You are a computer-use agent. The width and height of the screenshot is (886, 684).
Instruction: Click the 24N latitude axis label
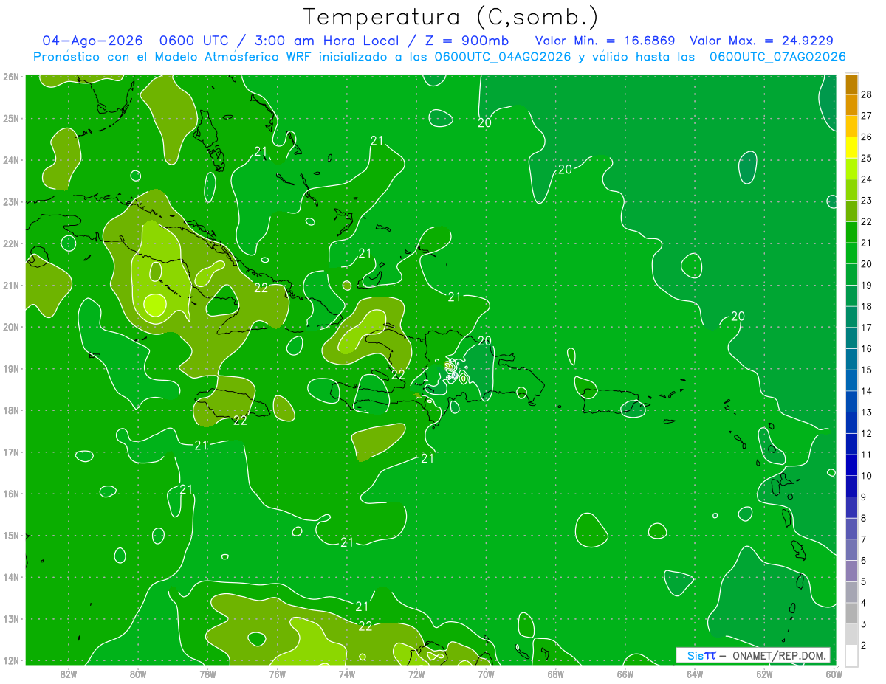tap(11, 160)
